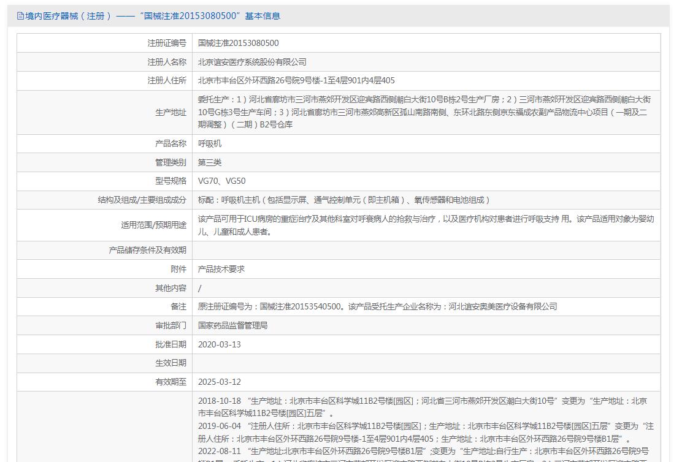Click the label 生产地址

pyautogui.click(x=171, y=112)
